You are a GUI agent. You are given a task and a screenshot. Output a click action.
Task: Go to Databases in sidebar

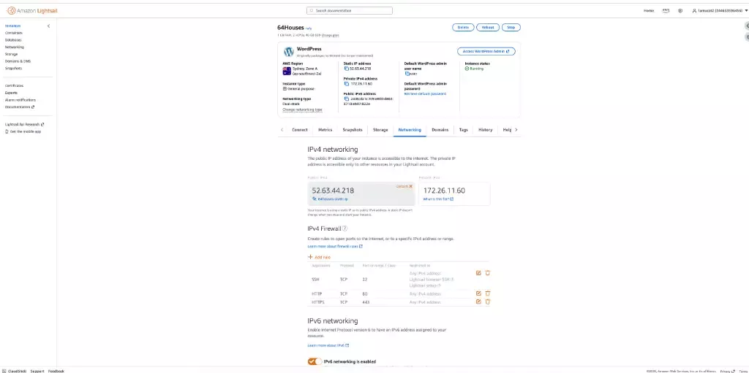coord(13,40)
